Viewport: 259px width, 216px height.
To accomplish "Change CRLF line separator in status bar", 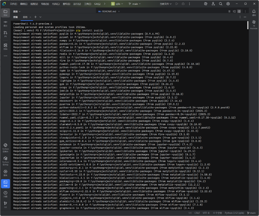I will 197,213.
